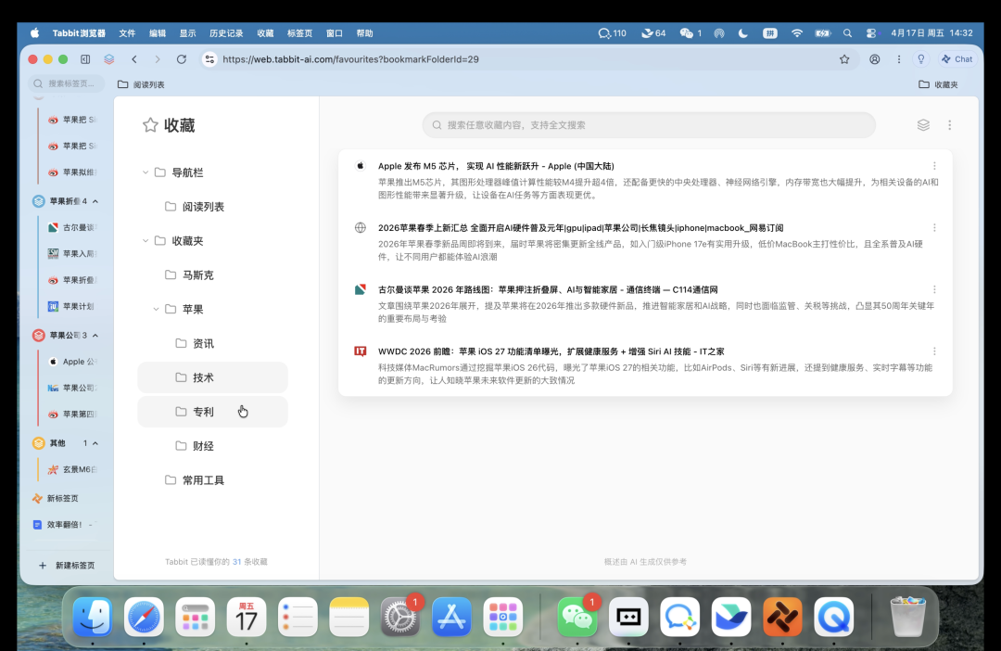Open the 古尔曼谈苹果 2026 年路线图 bookmark
The height and width of the screenshot is (651, 1001).
tap(548, 290)
